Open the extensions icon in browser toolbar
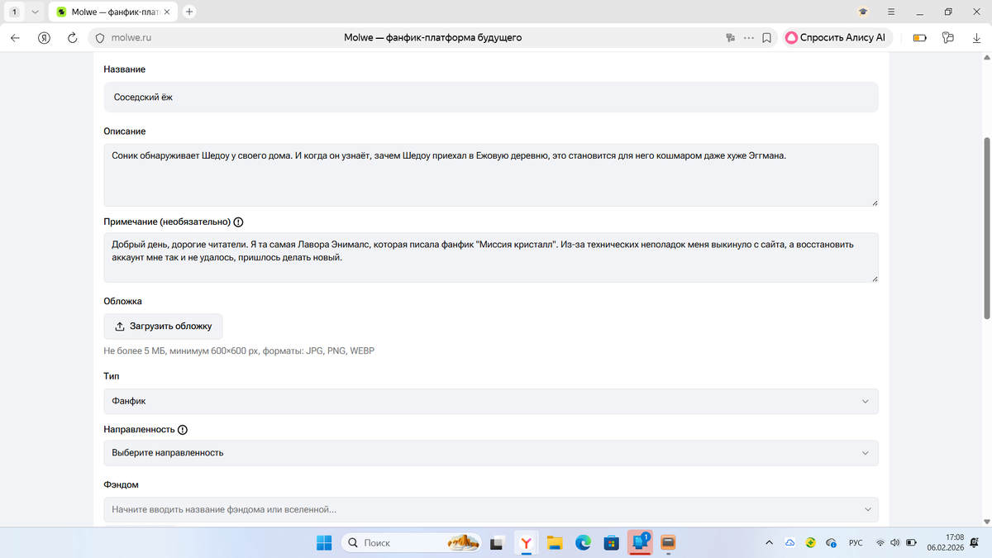The height and width of the screenshot is (558, 992). pyautogui.click(x=948, y=37)
